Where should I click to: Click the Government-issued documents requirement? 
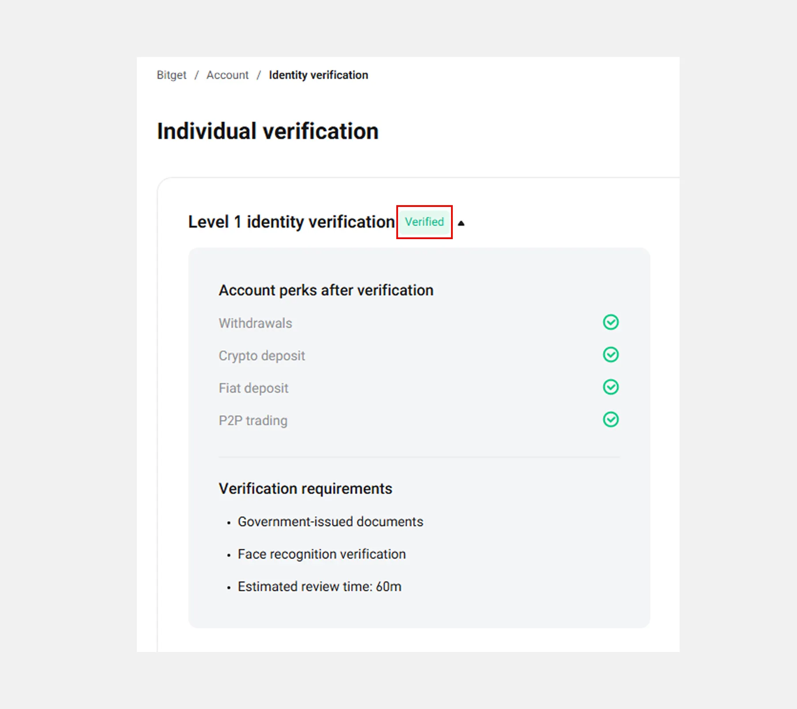[x=331, y=522]
